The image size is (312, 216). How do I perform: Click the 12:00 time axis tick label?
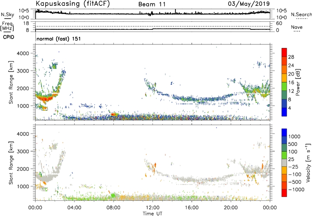152,208
